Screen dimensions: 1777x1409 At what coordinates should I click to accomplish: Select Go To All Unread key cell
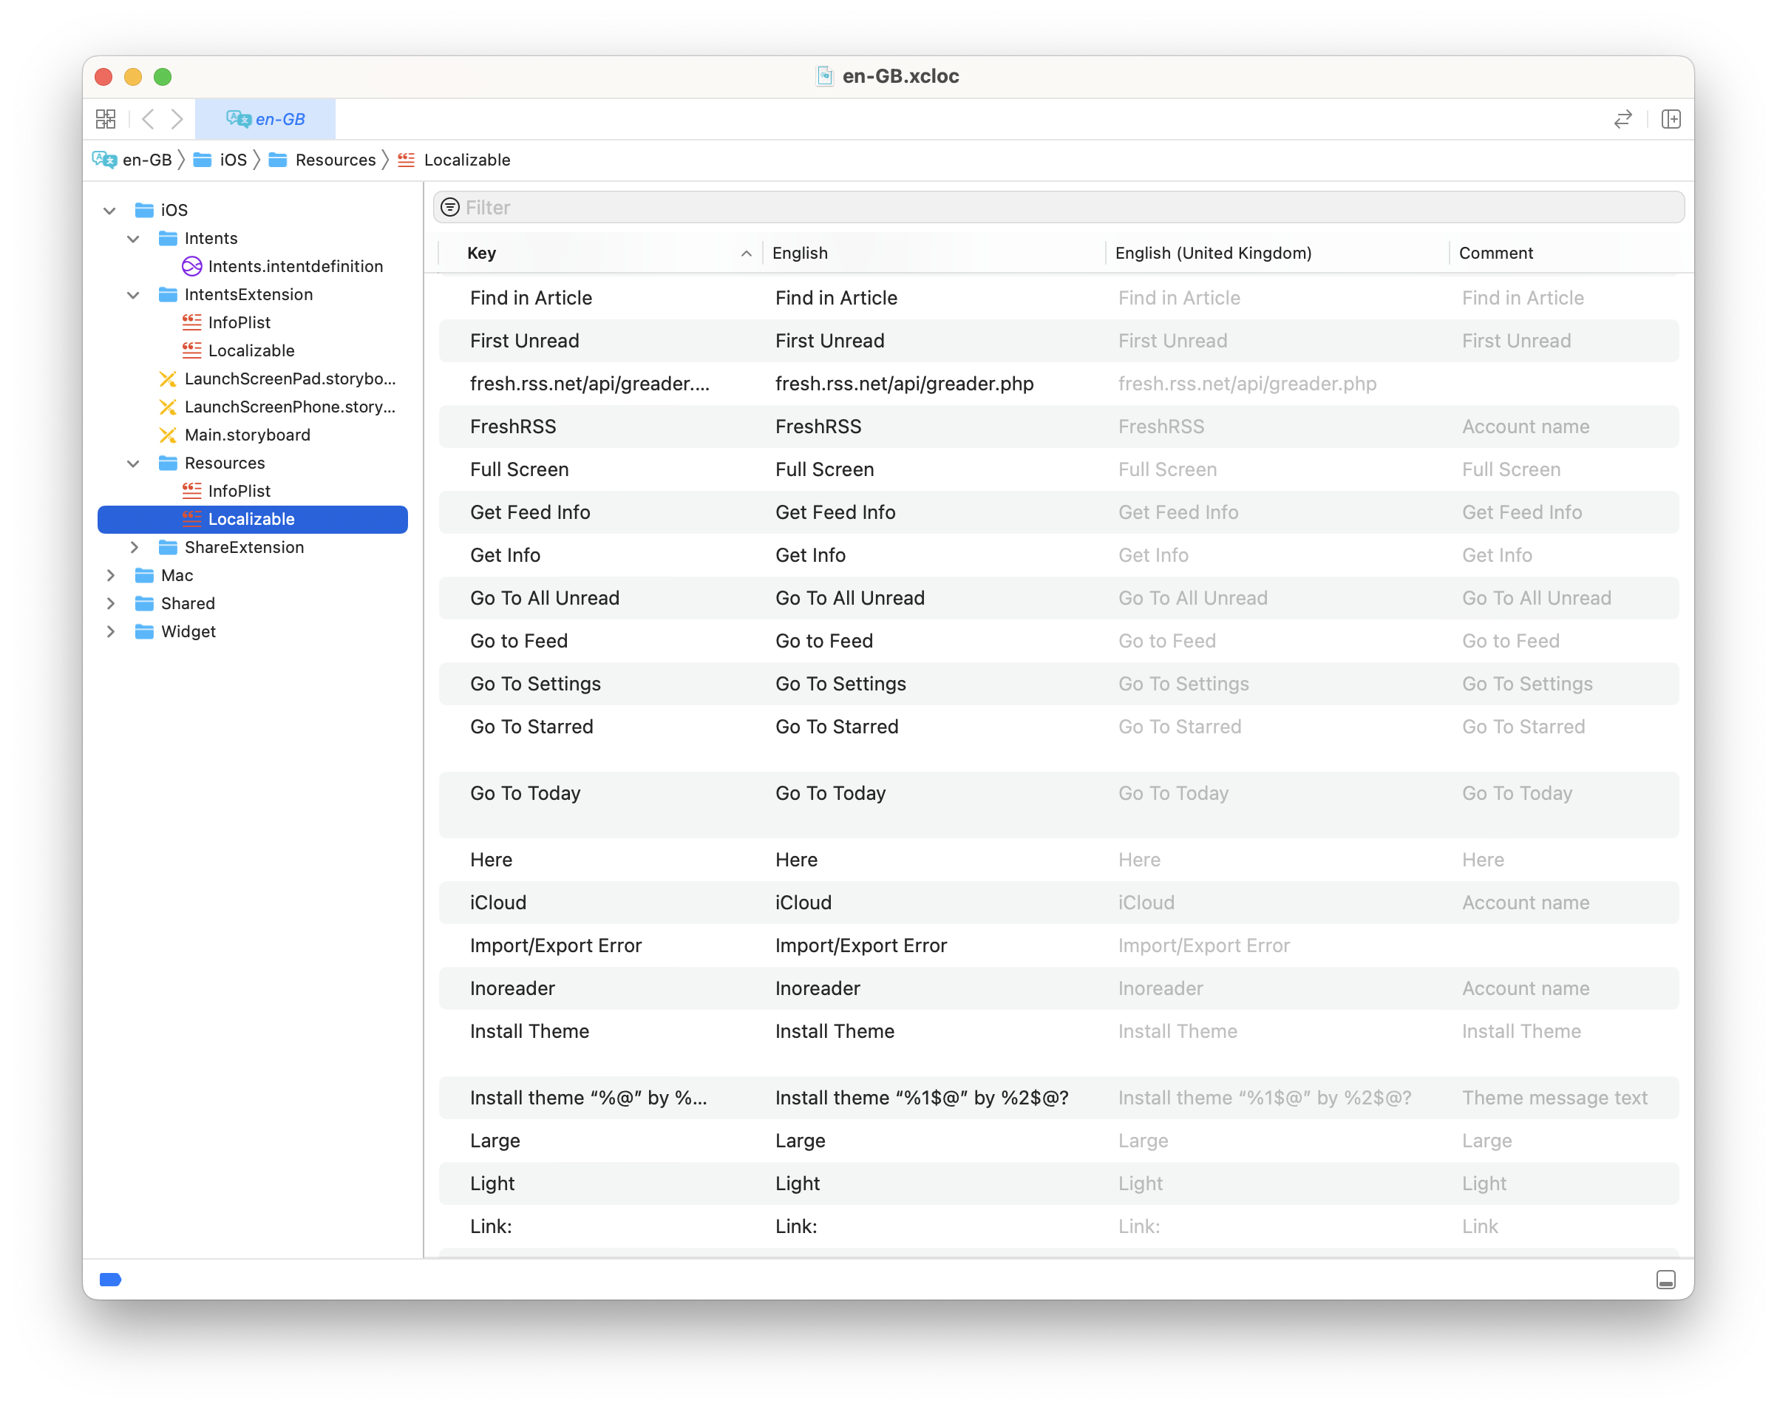point(544,598)
